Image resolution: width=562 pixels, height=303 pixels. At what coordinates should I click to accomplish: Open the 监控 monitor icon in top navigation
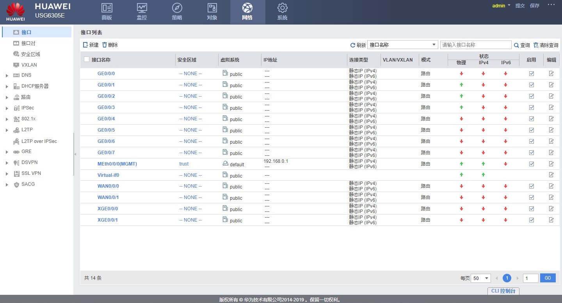click(142, 8)
